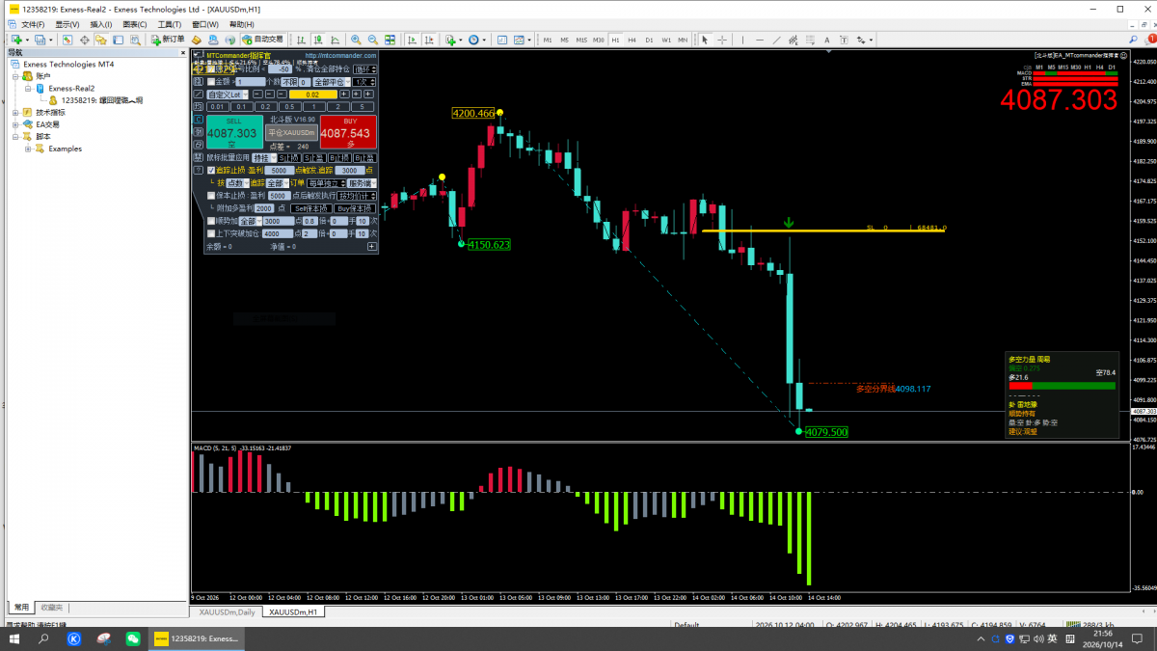Select the vertical line drawing tool

[744, 40]
